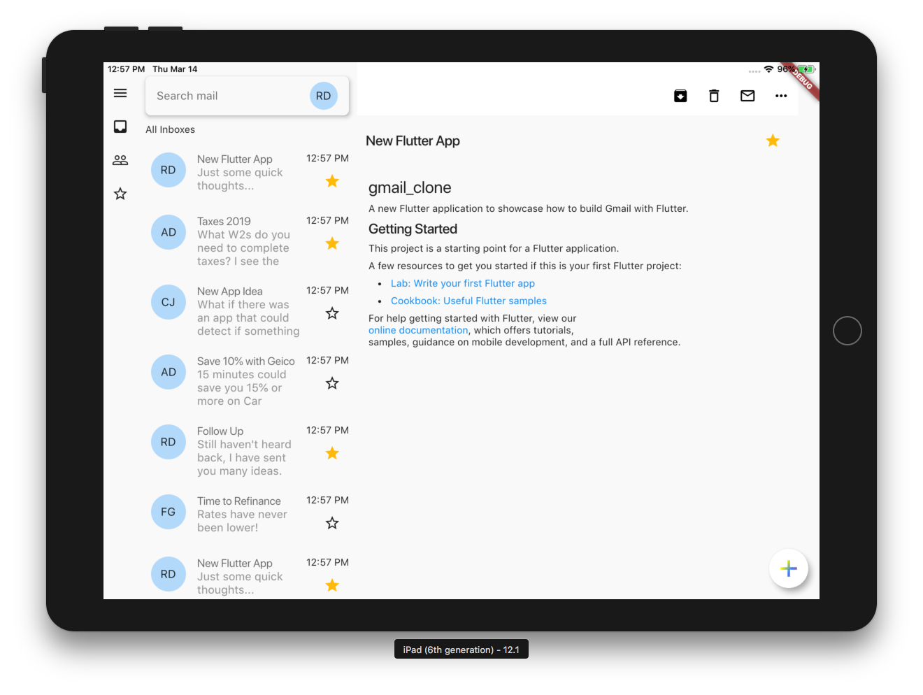The height and width of the screenshot is (695, 923).
Task: Select the All Inboxes label
Action: pyautogui.click(x=170, y=129)
